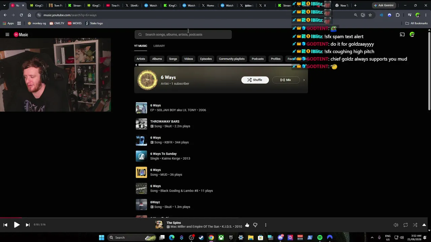Bookmark this page with the star
This screenshot has width=431, height=242.
tap(370, 15)
